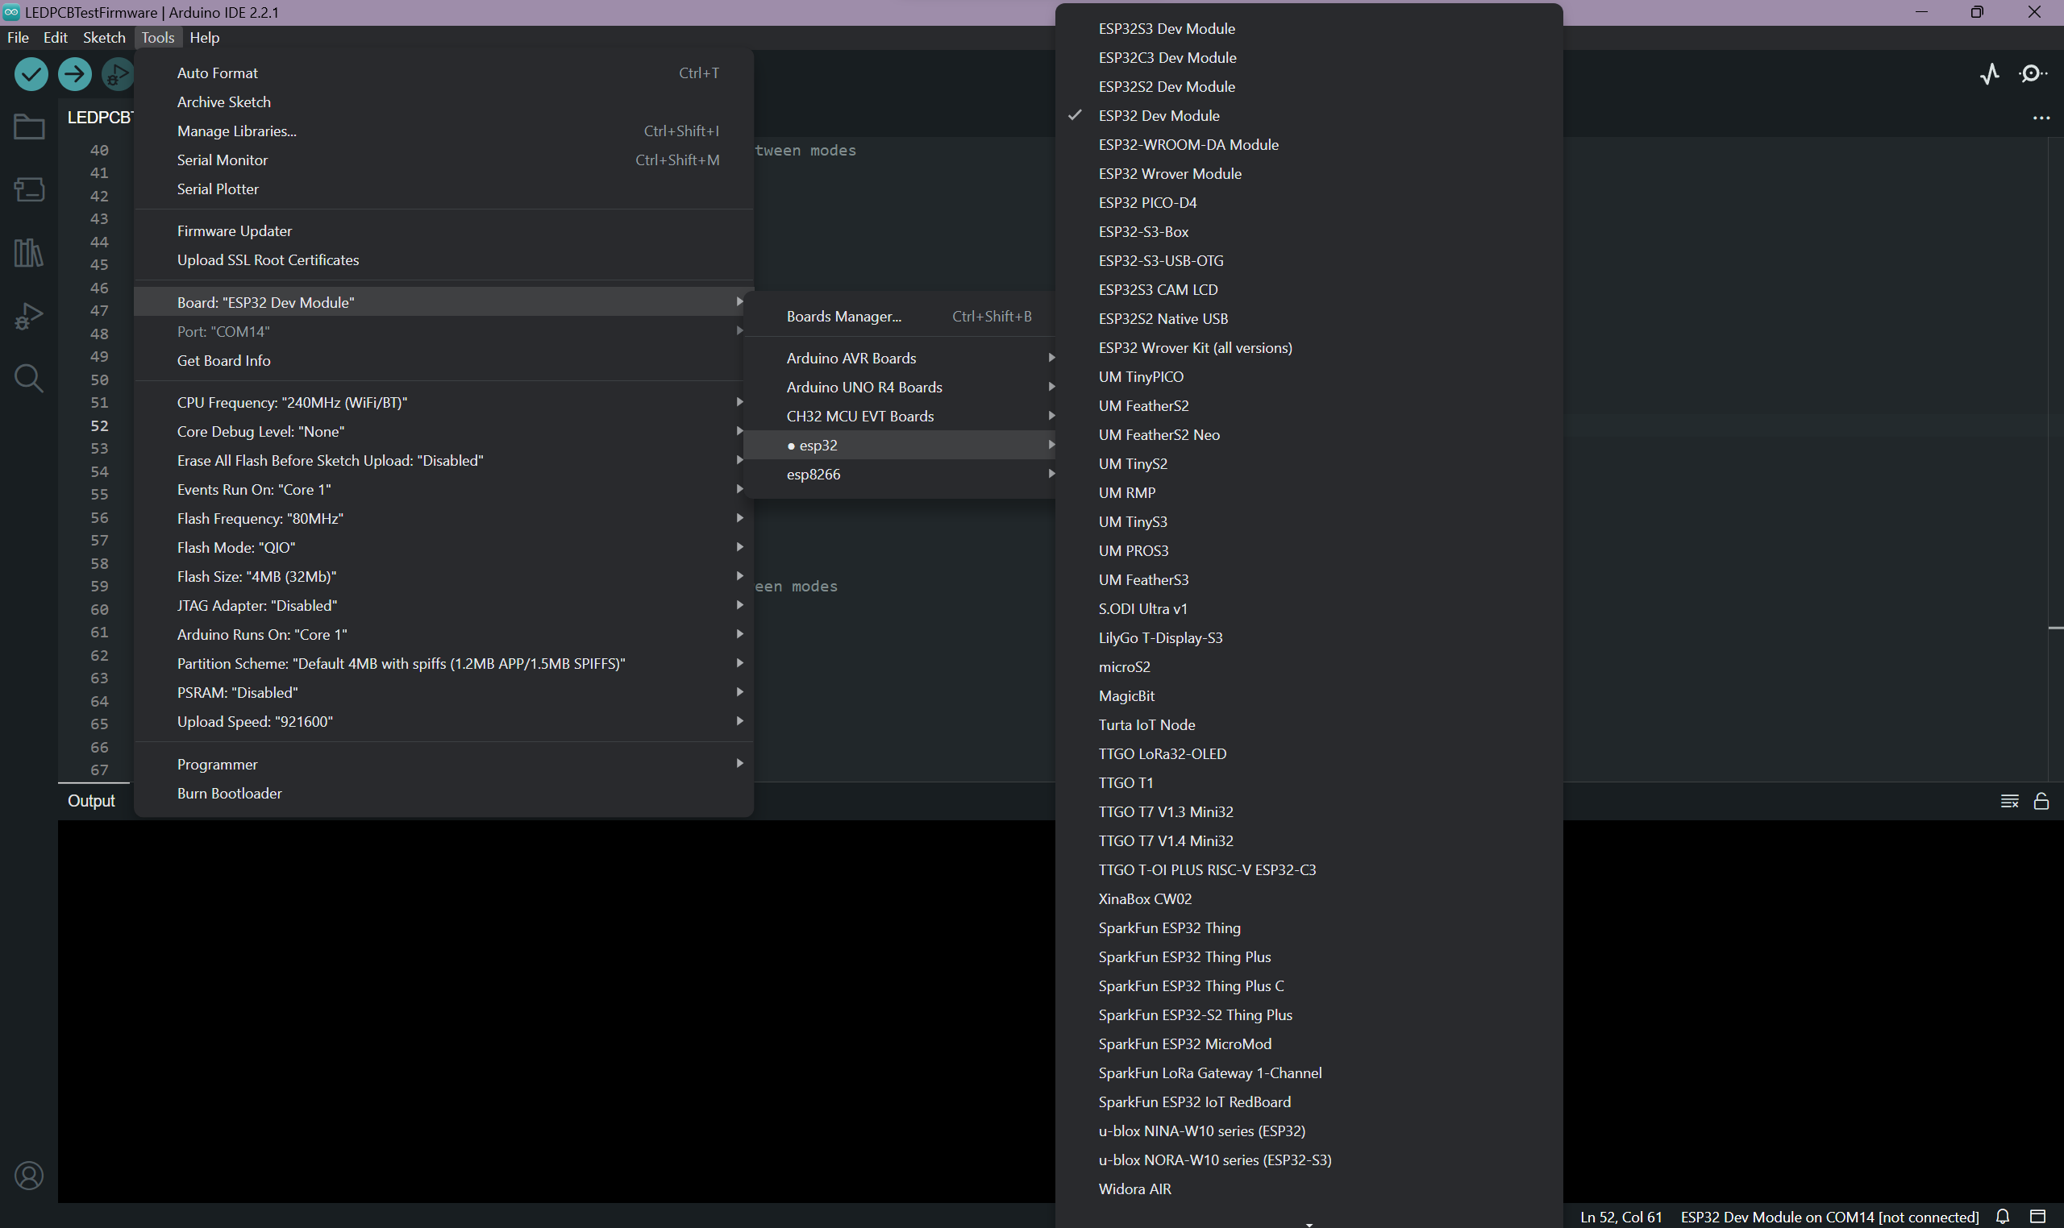Open the Serial Monitor magnifier icon
The image size is (2064, 1228).
click(x=2033, y=73)
